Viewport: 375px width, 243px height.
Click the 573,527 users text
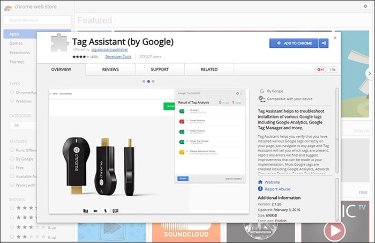(x=150, y=57)
